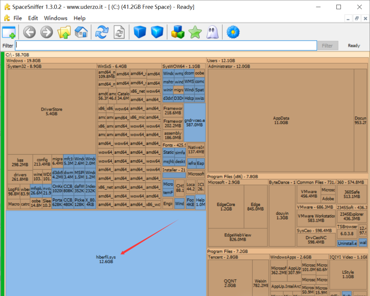Toggle free space with the ghost icon
Viewport: 370px width, 296px height.
tap(212, 32)
